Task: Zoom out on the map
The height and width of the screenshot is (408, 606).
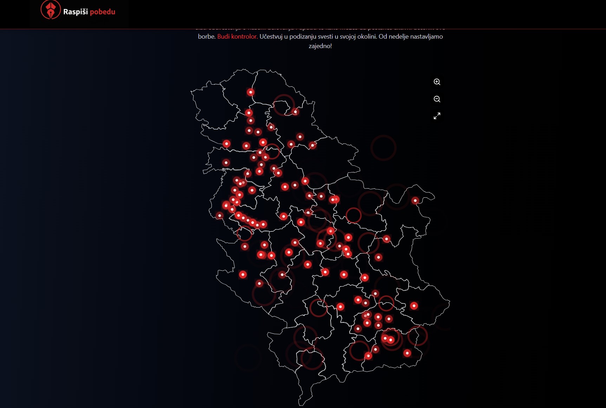Action: (437, 99)
